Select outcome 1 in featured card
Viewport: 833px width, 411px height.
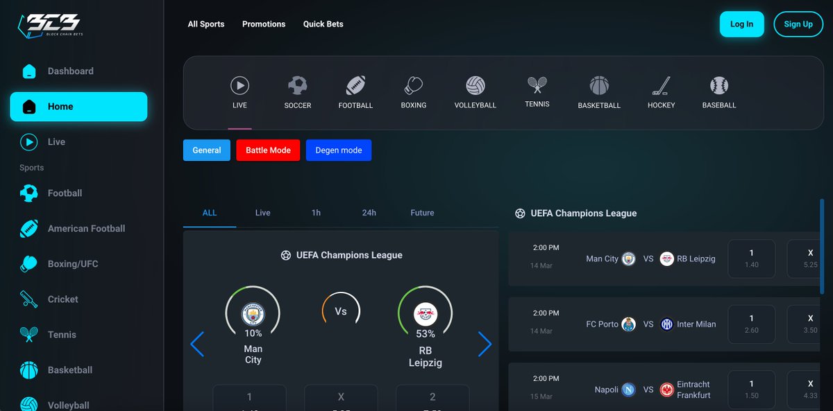pos(249,398)
